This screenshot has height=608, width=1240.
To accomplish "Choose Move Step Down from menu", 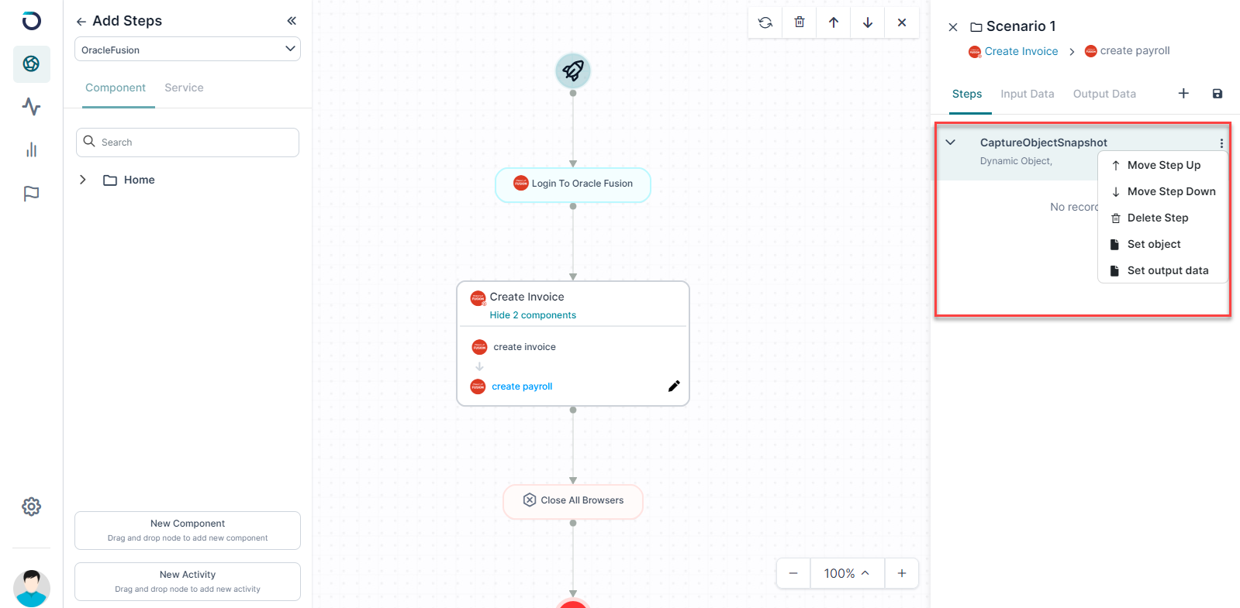I will tap(1163, 191).
